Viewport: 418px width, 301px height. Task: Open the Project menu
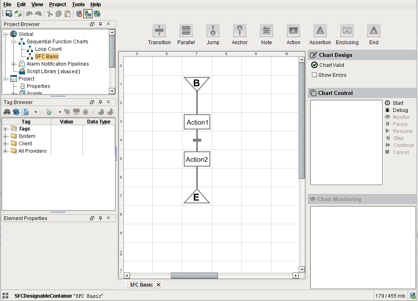pyautogui.click(x=57, y=5)
